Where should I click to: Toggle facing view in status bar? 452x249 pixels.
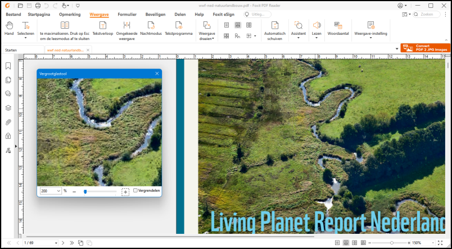pyautogui.click(x=355, y=243)
